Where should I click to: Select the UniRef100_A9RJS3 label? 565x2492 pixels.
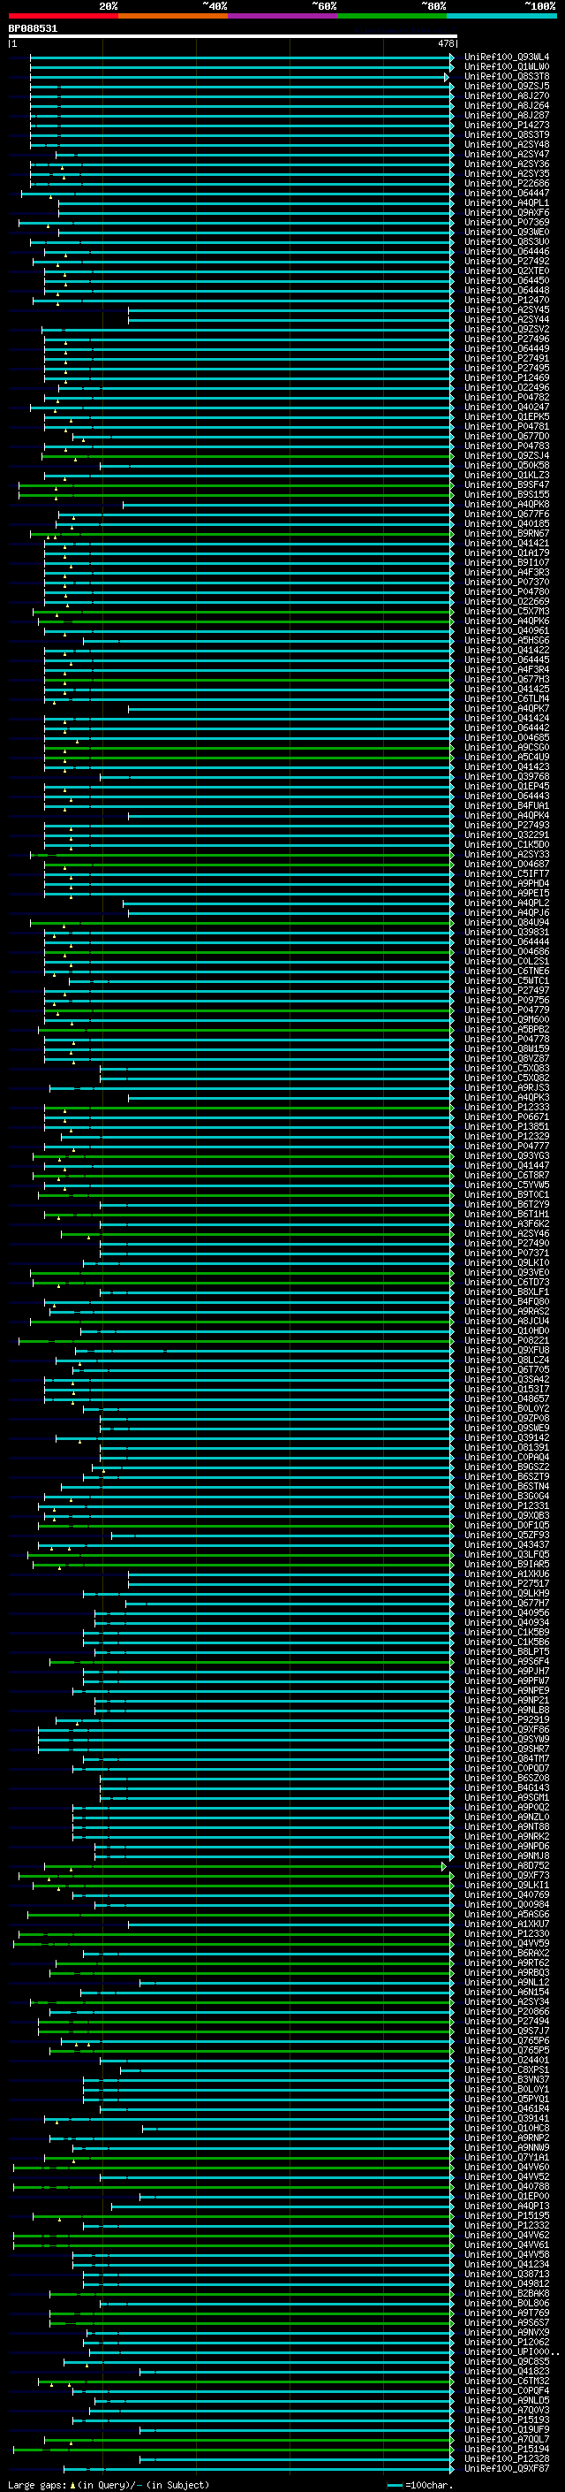click(507, 1087)
